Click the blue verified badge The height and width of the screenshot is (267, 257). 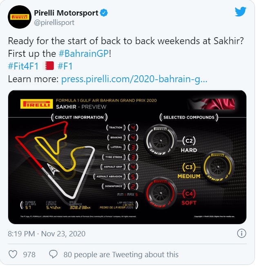[104, 13]
